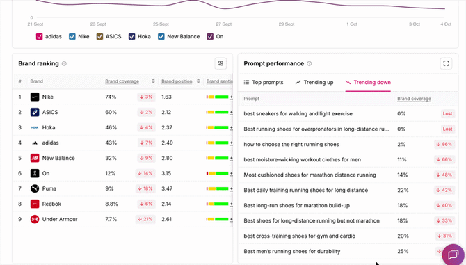Open prompt 'Best long-run shoes for marathon build-up'

(296, 206)
